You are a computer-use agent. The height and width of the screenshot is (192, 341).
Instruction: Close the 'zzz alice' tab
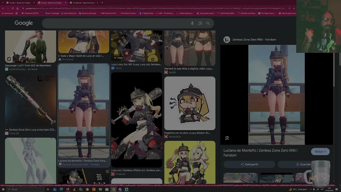34,3
